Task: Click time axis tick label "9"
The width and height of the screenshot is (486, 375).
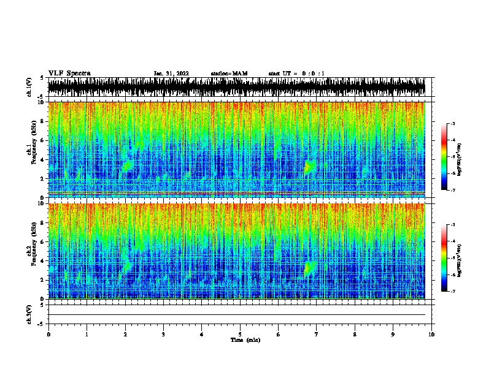Action: pyautogui.click(x=393, y=335)
